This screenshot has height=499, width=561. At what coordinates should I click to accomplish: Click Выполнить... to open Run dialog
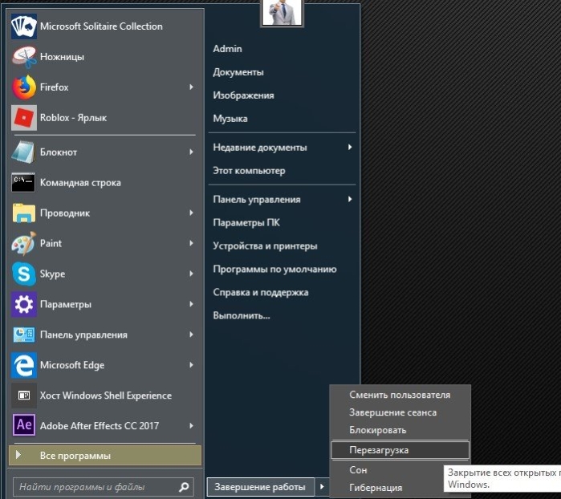(x=242, y=315)
